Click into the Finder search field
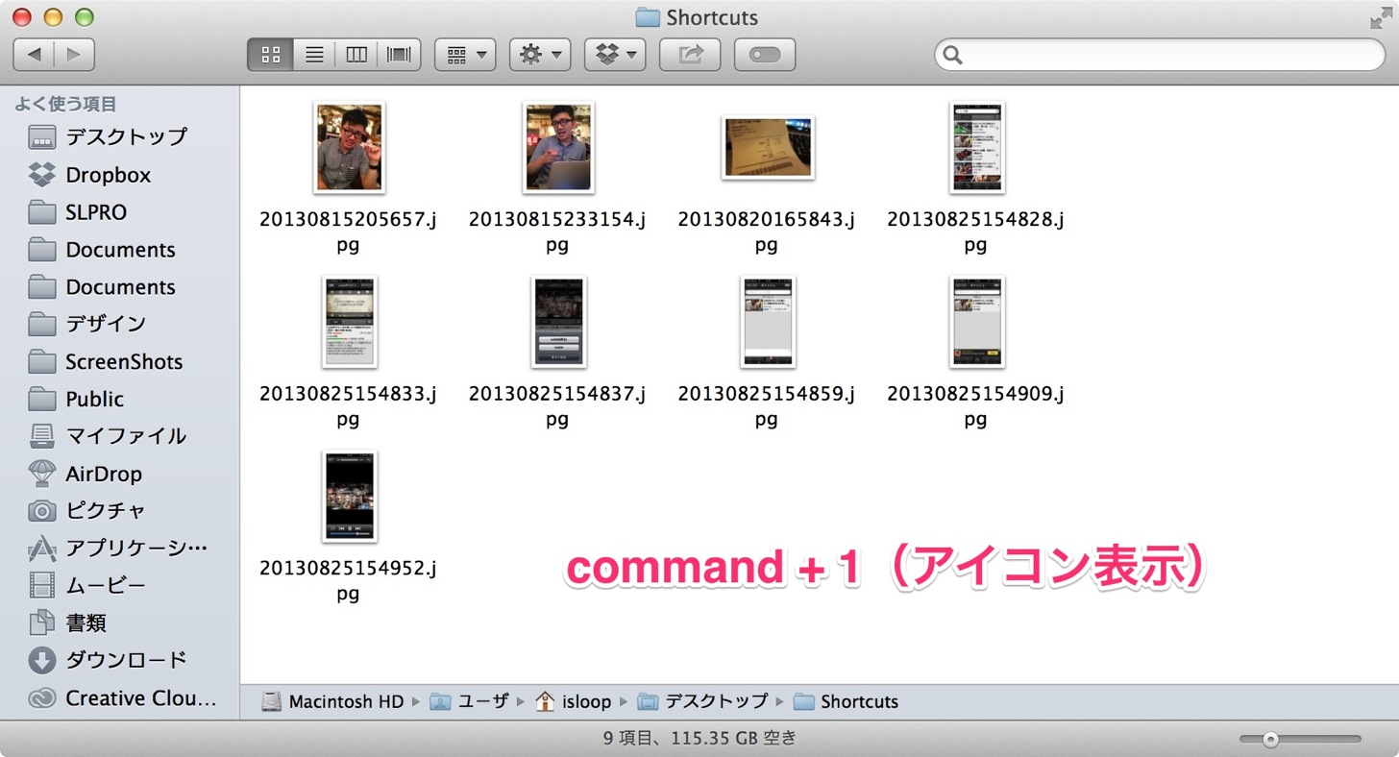Image resolution: width=1399 pixels, height=757 pixels. pos(1160,55)
